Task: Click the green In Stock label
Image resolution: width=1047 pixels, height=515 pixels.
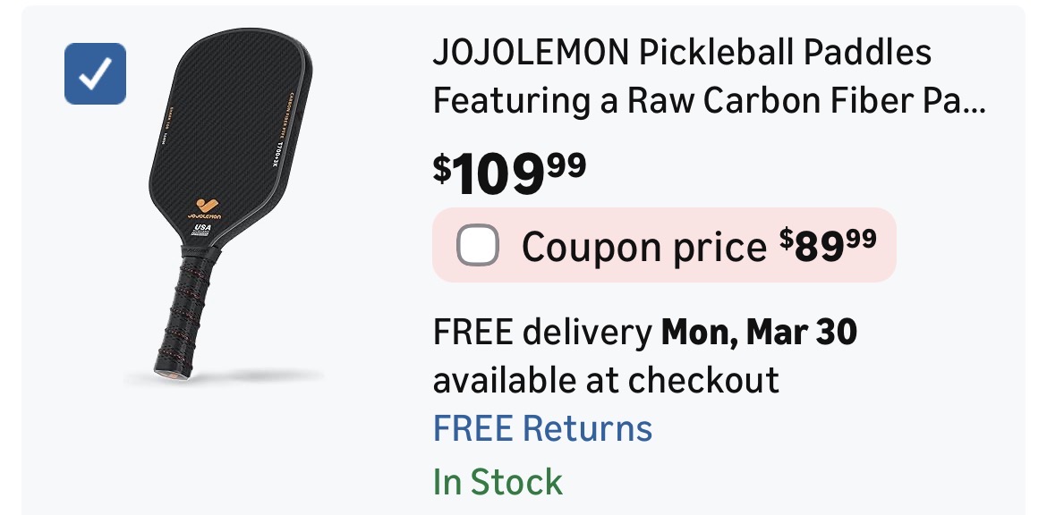Action: pos(498,482)
